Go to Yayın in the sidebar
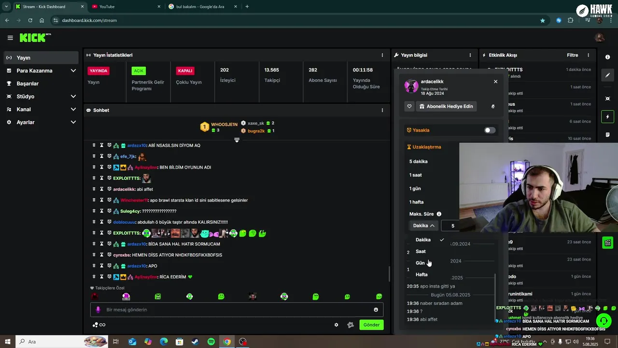The height and width of the screenshot is (348, 618). click(x=41, y=58)
